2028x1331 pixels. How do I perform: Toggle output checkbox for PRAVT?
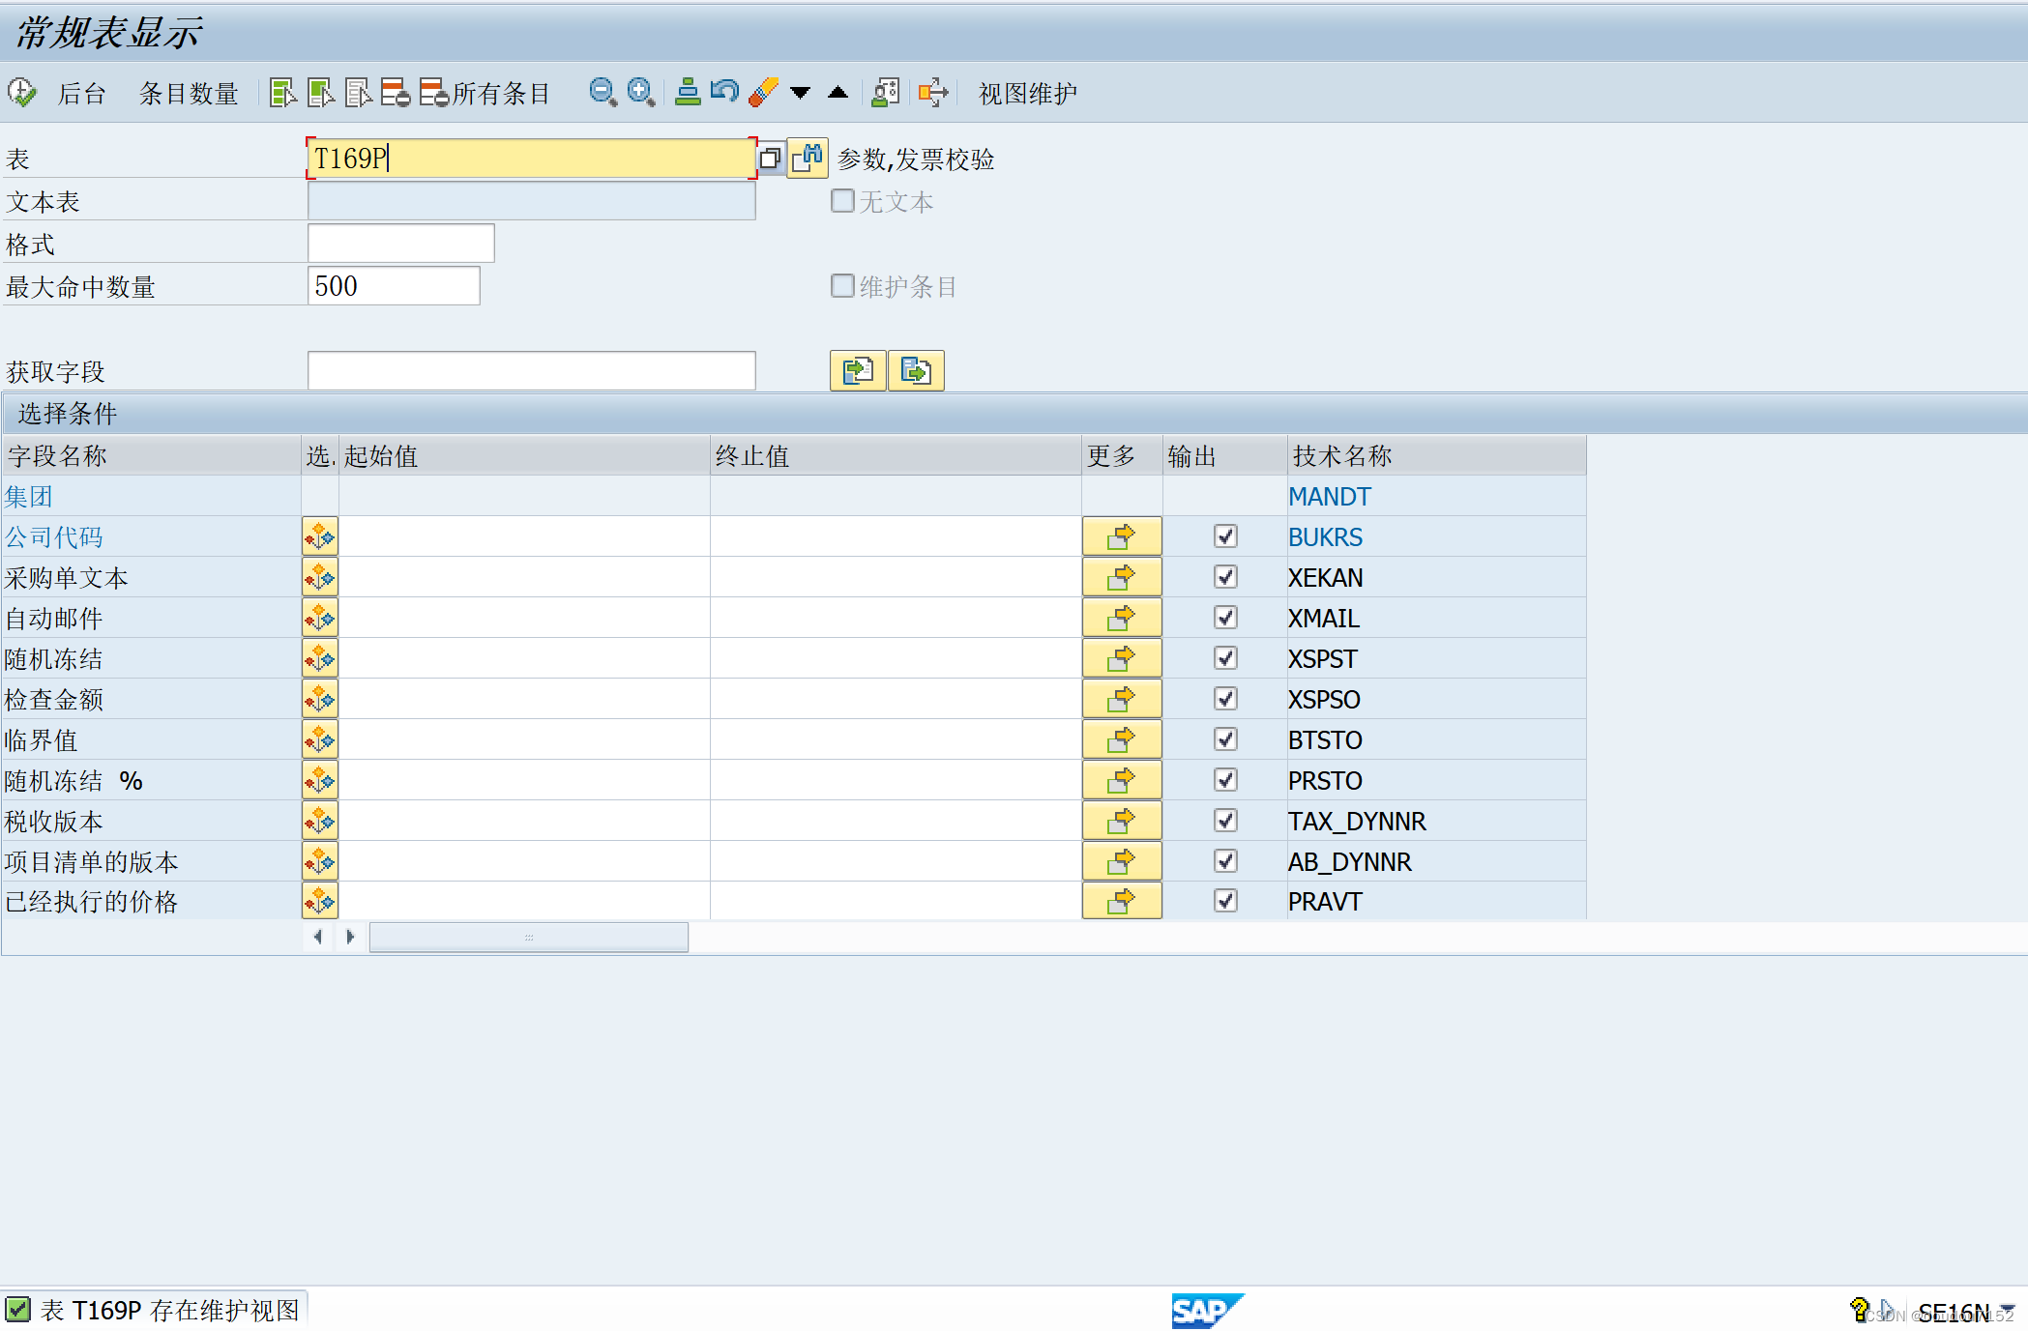(1225, 901)
